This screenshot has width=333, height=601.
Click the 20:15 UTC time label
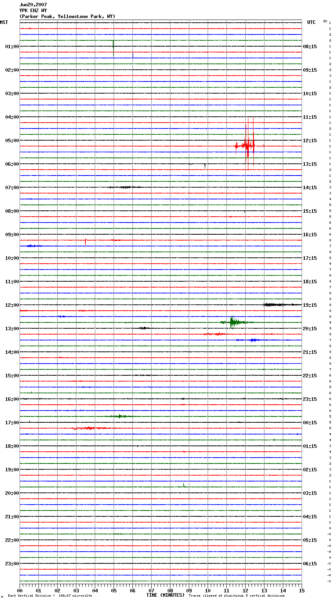[x=310, y=329]
